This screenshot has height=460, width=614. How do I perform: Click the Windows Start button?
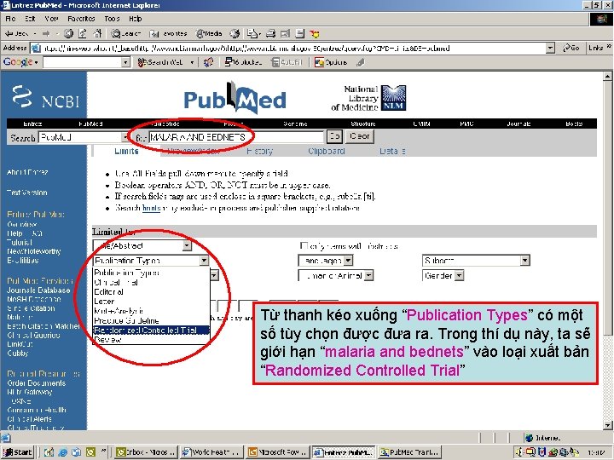coord(18,452)
